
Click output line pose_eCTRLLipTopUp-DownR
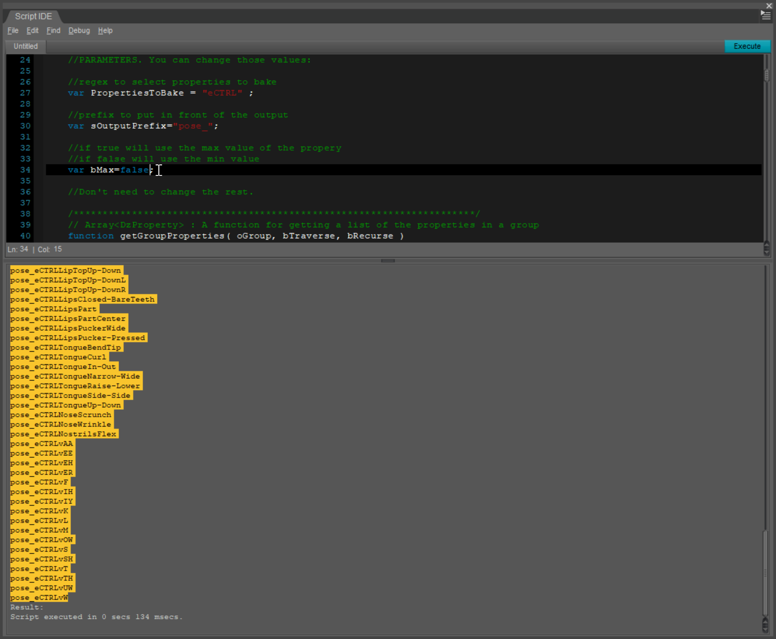pyautogui.click(x=68, y=290)
